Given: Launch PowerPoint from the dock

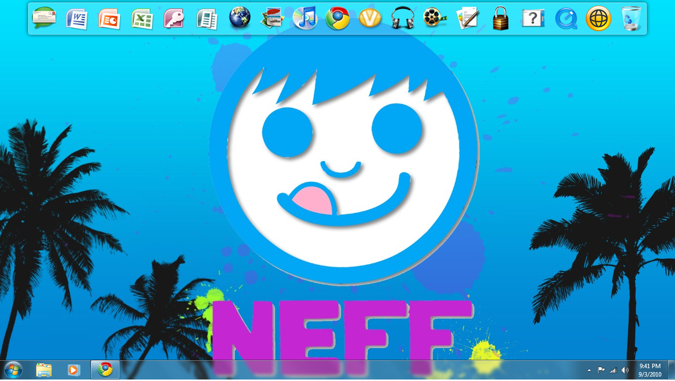Looking at the screenshot, I should [x=109, y=19].
